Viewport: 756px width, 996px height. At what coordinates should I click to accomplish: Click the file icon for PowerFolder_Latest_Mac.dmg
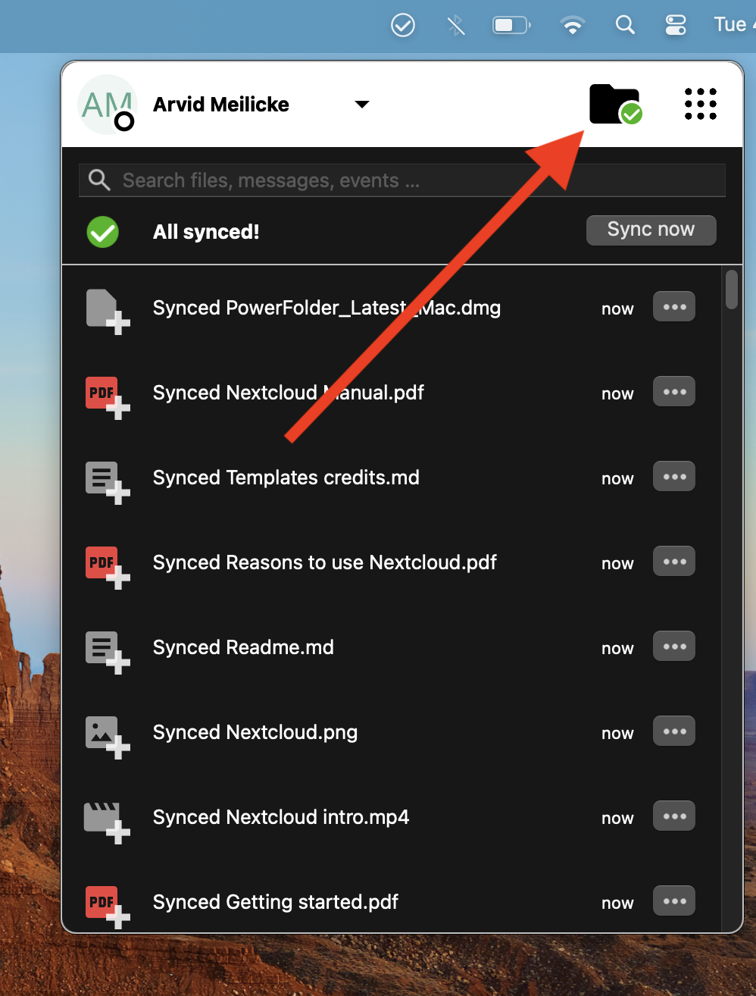[x=107, y=311]
